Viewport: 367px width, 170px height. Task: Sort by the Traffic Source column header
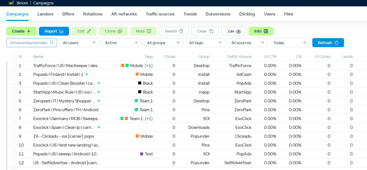239,57
